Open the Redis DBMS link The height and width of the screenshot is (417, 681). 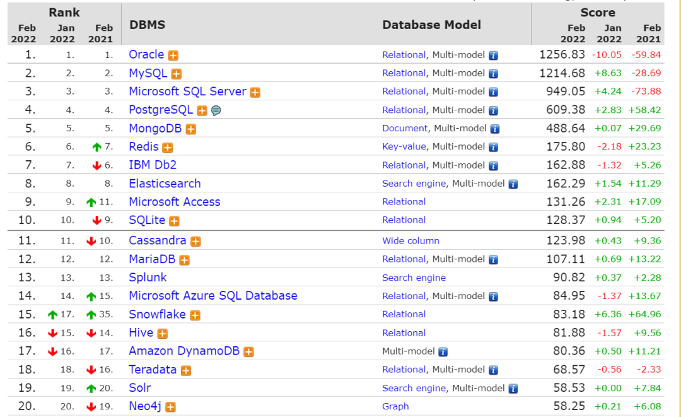[x=143, y=147]
